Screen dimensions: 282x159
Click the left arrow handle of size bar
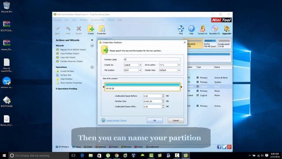point(104,87)
